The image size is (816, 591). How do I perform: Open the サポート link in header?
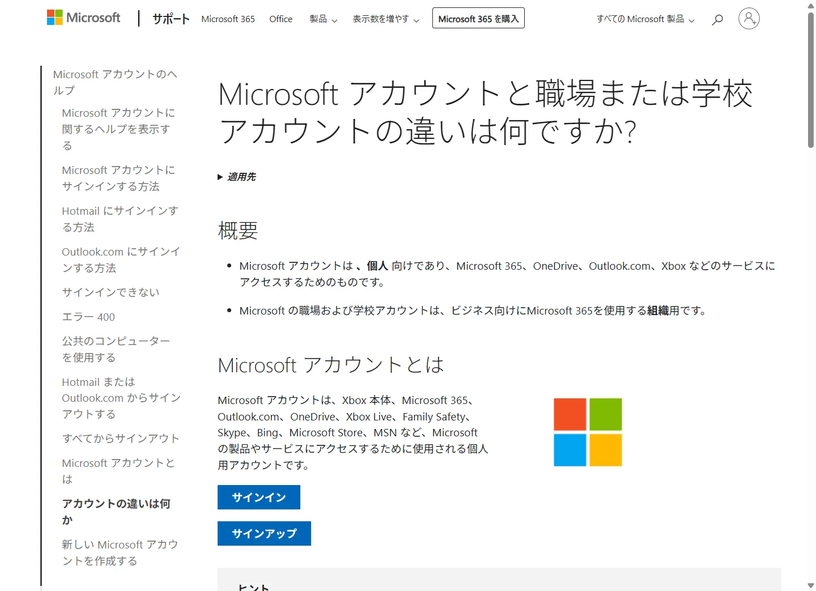(171, 19)
